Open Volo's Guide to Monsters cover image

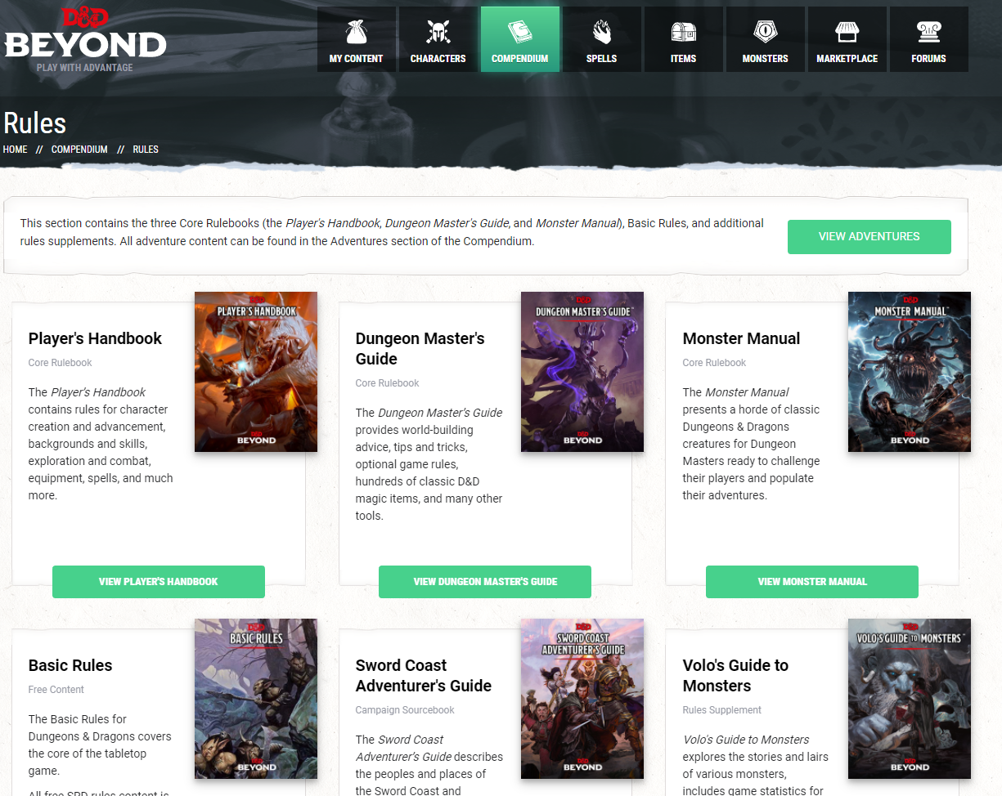pyautogui.click(x=910, y=699)
